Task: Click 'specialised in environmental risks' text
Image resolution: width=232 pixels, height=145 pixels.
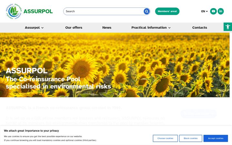Action: [x=58, y=86]
